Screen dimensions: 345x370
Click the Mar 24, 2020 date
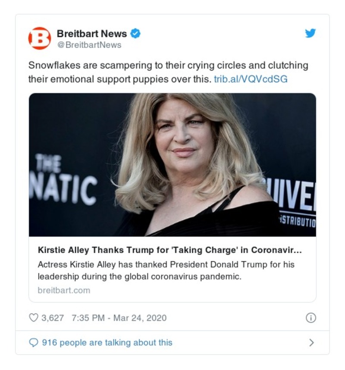point(140,318)
